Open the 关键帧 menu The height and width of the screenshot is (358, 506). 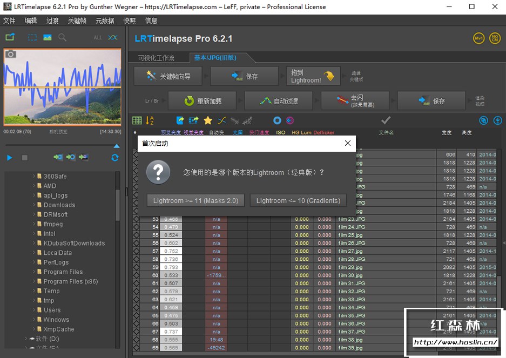pyautogui.click(x=77, y=21)
